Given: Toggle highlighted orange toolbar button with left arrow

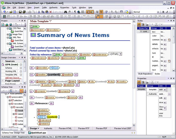Looking at the screenshot, I should (88, 12).
